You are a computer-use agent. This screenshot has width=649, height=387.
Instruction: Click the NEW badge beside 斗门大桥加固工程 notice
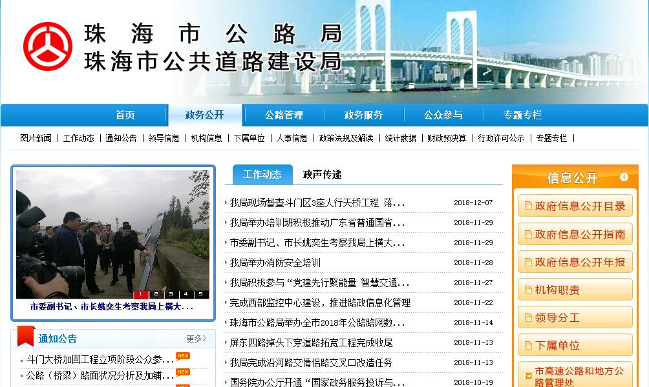(x=183, y=356)
